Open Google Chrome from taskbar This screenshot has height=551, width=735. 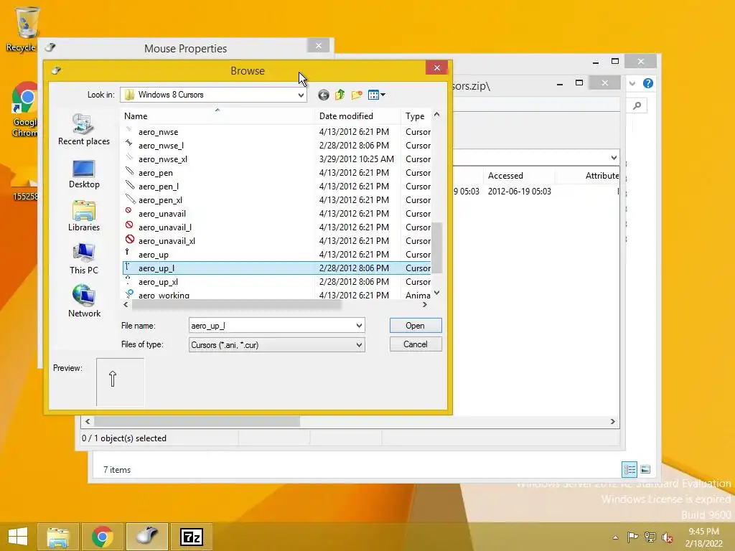103,537
